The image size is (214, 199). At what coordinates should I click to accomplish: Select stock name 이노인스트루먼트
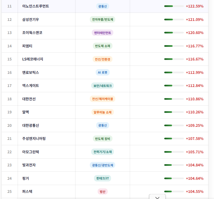click(36, 6)
